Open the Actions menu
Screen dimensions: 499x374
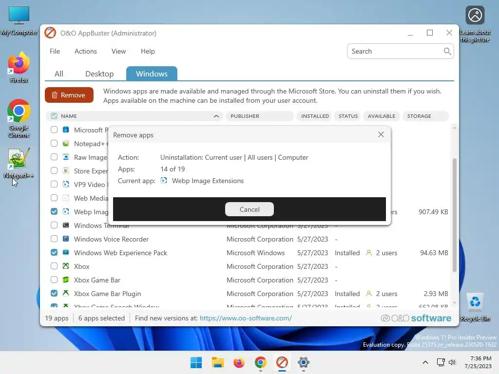[x=86, y=51]
